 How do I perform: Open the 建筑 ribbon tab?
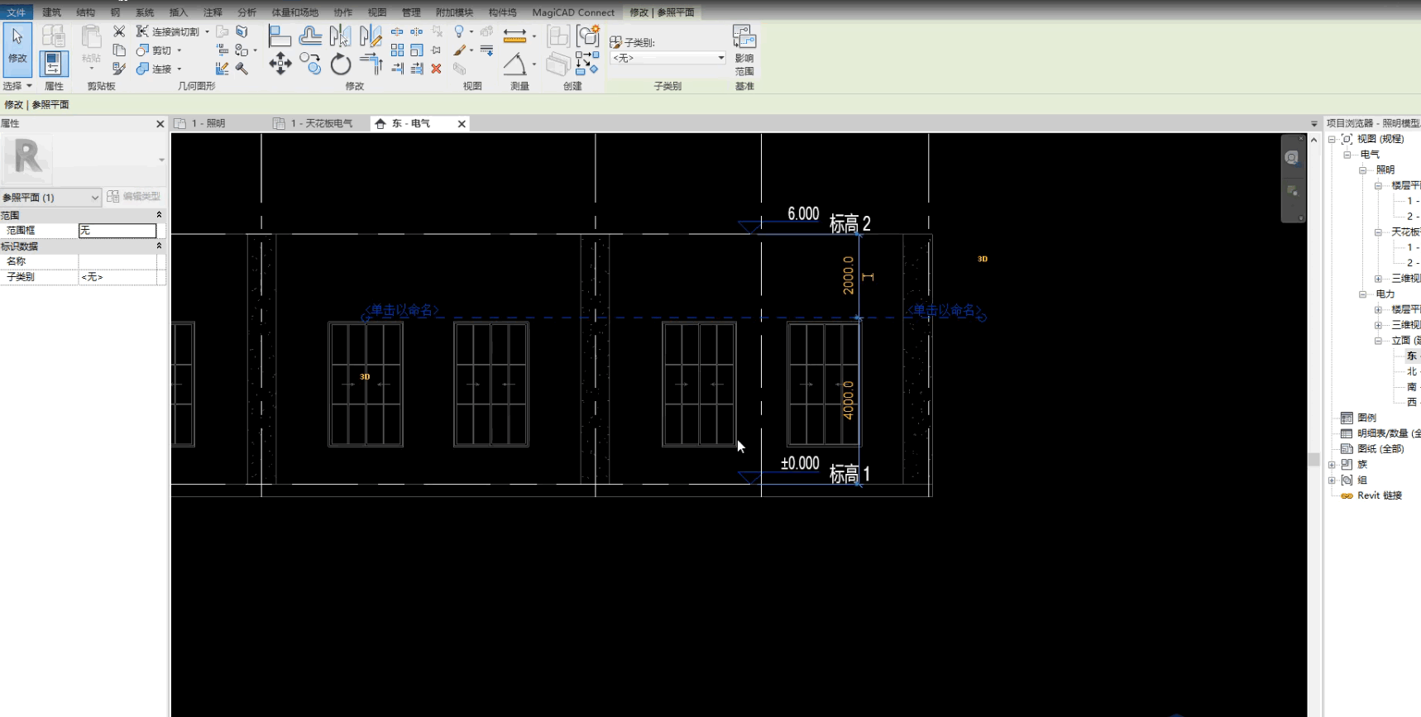(52, 12)
